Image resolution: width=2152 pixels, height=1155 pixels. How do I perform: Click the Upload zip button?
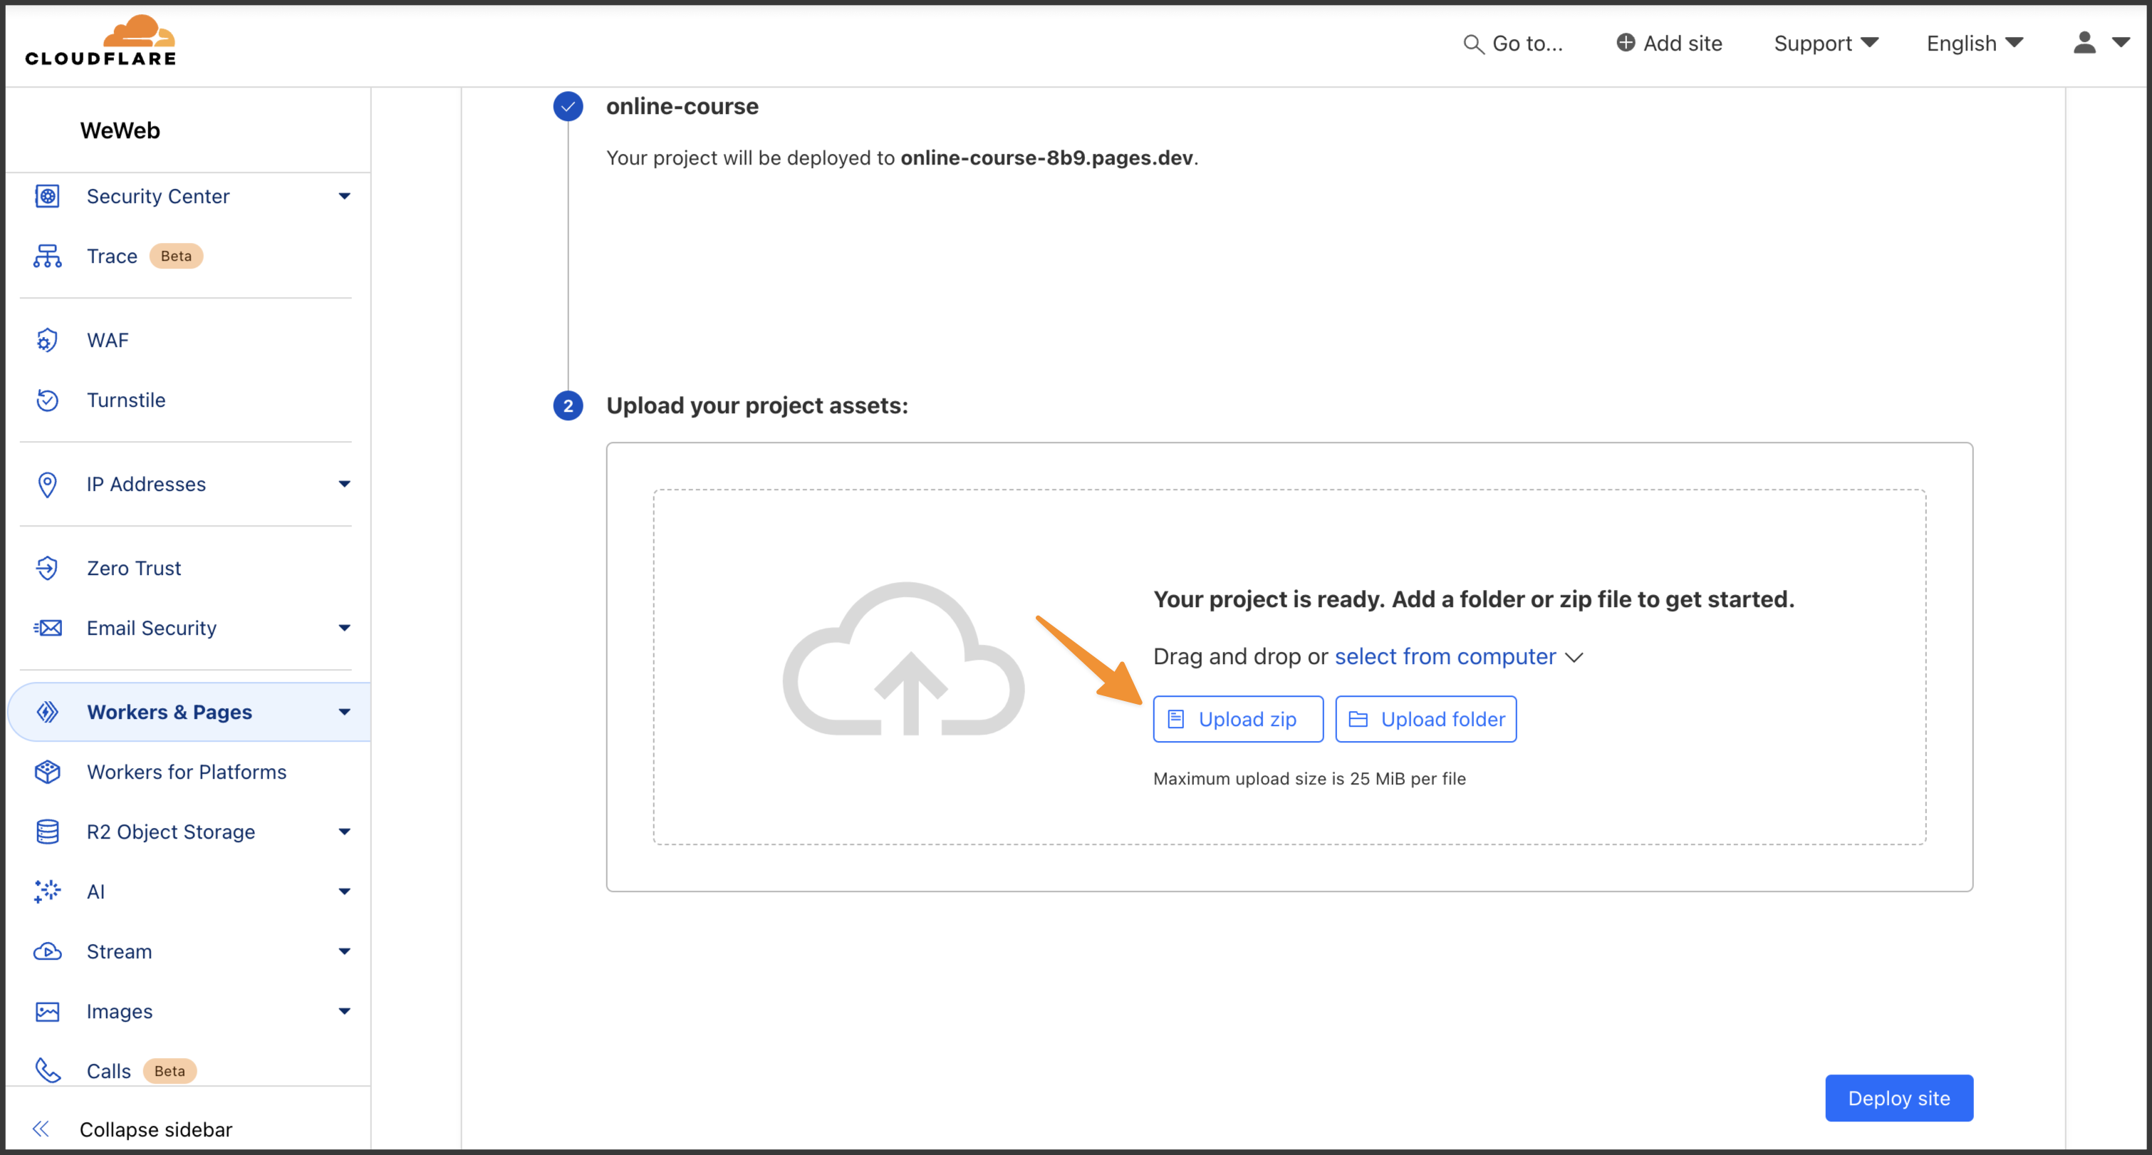point(1238,718)
